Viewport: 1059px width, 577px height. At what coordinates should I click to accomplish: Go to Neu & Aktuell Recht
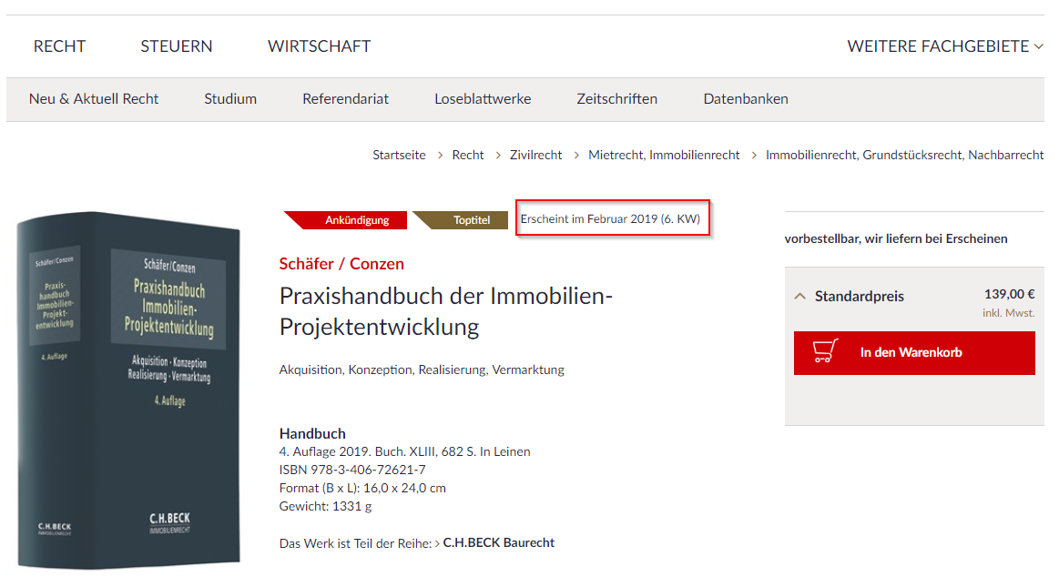pyautogui.click(x=93, y=98)
